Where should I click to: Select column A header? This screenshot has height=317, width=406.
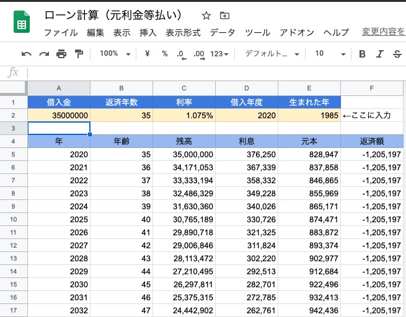pos(59,88)
